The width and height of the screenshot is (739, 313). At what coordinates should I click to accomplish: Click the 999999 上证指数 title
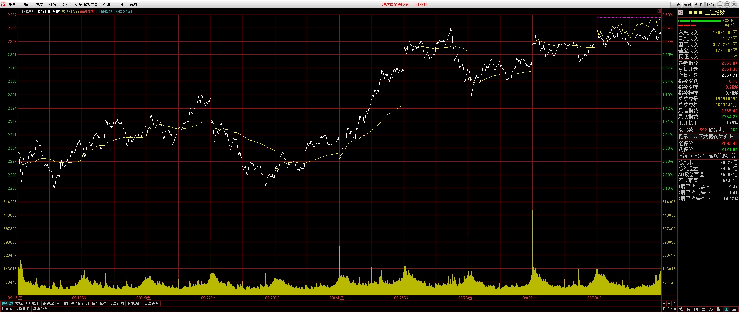click(706, 13)
